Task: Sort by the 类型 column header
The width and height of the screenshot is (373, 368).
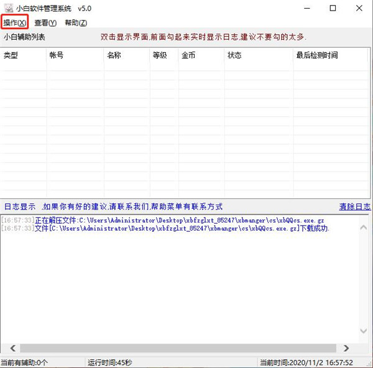Action: pyautogui.click(x=23, y=55)
